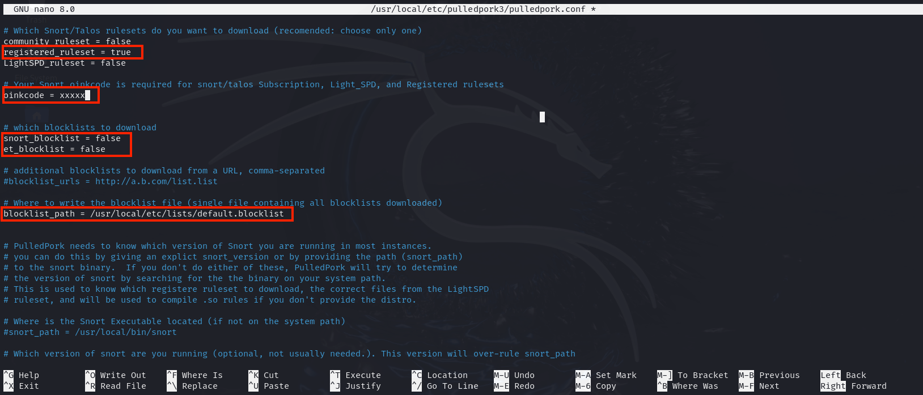Click the ^X Exit shortcut
The image size is (923, 395).
22,386
